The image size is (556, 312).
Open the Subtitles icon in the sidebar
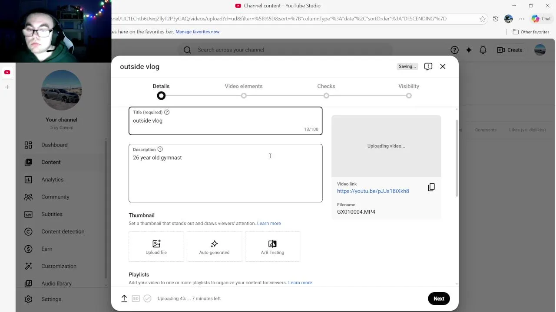pos(28,214)
